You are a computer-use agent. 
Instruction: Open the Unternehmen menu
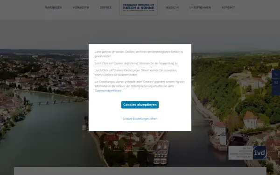pos(200,7)
